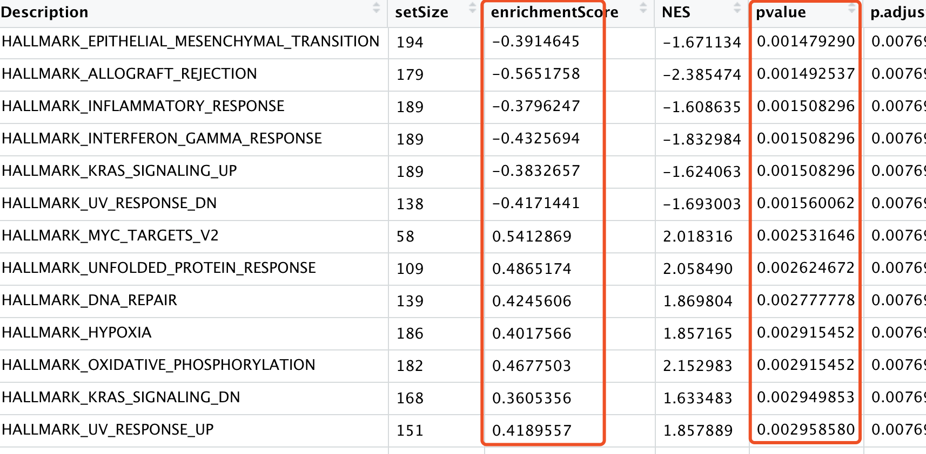Click NES value 2.152983

click(x=697, y=366)
